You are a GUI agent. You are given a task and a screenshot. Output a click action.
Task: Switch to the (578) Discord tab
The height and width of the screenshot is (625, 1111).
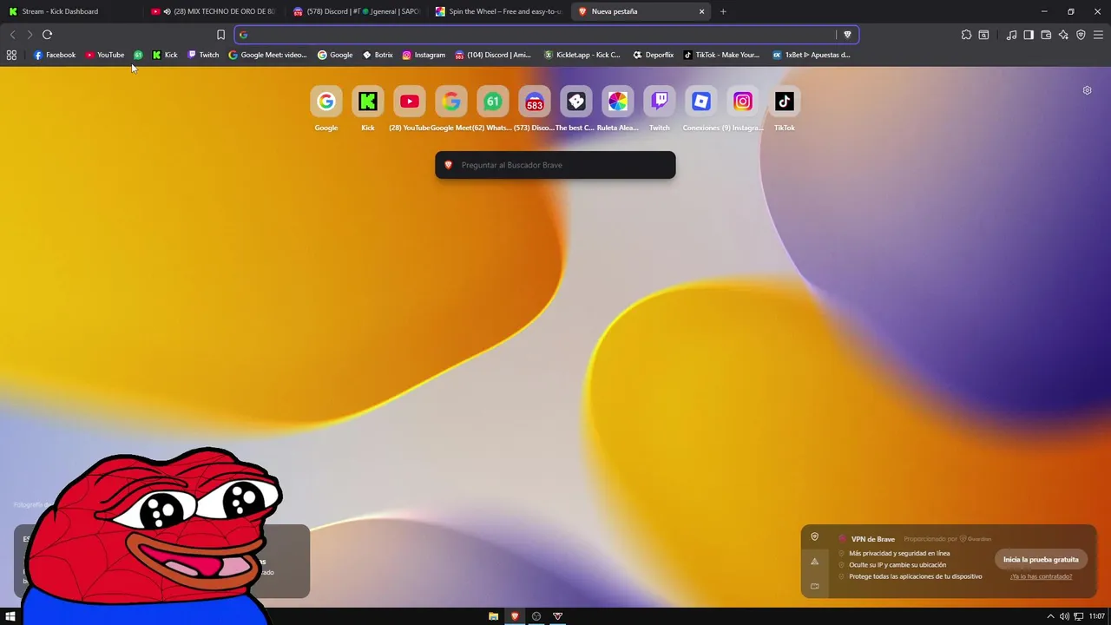tap(355, 11)
